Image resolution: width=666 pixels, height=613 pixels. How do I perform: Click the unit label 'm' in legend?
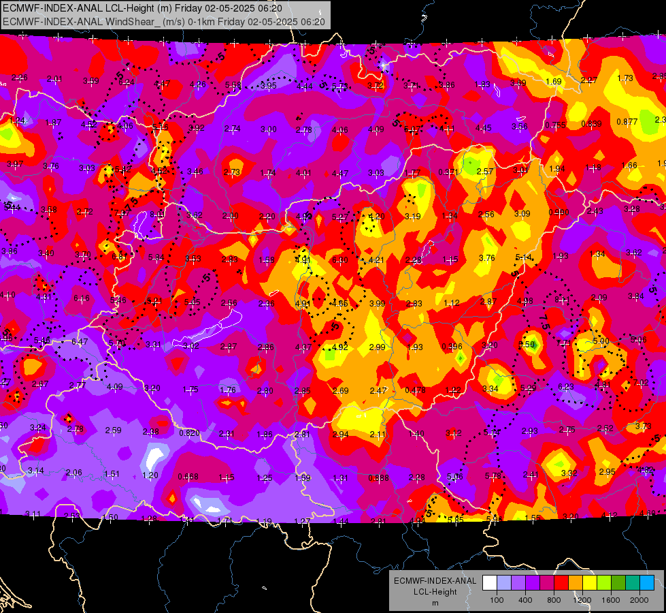tap(435, 603)
